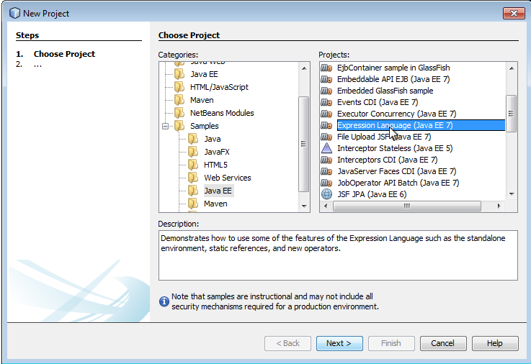531x364 pixels.
Task: Click the Web Services folder icon
Action: (x=193, y=178)
